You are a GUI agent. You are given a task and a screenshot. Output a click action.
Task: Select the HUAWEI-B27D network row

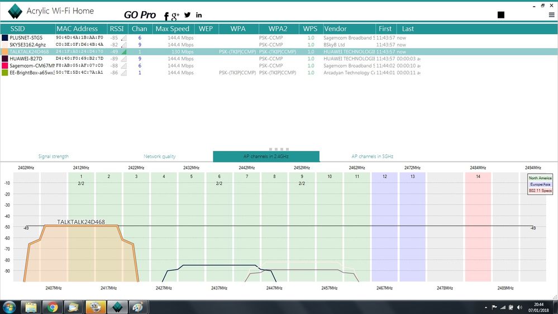coord(279,59)
